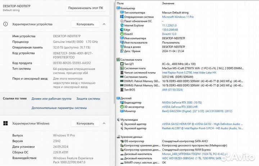
Task: Open the WDC WD10EZEX disk drive link
Action: (194, 158)
